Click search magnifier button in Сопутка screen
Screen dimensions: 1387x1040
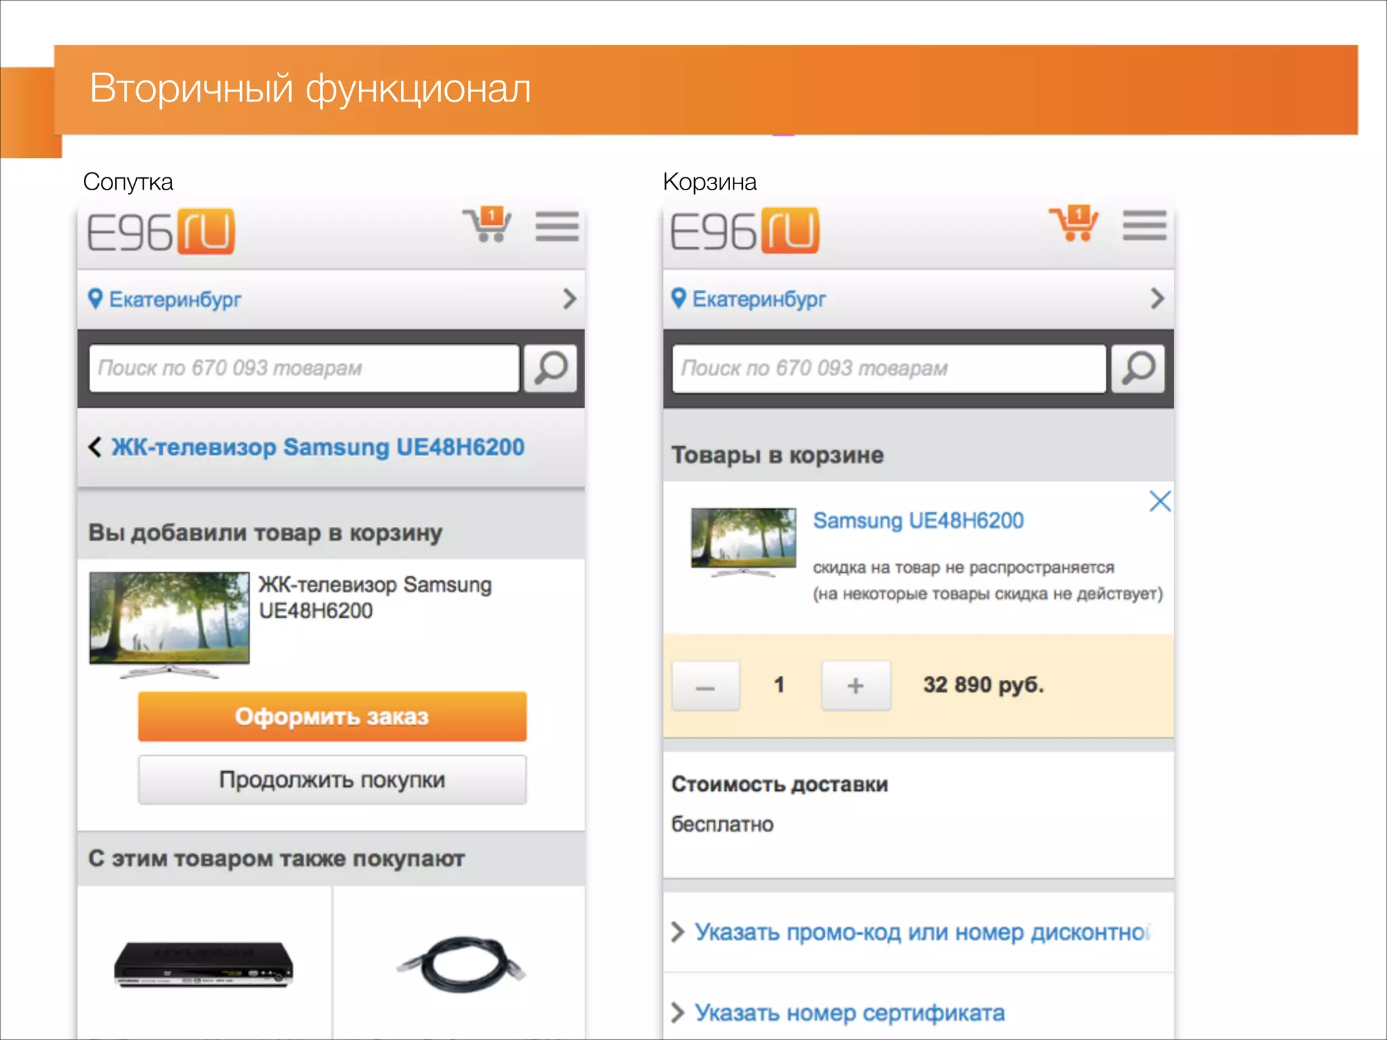coord(551,368)
